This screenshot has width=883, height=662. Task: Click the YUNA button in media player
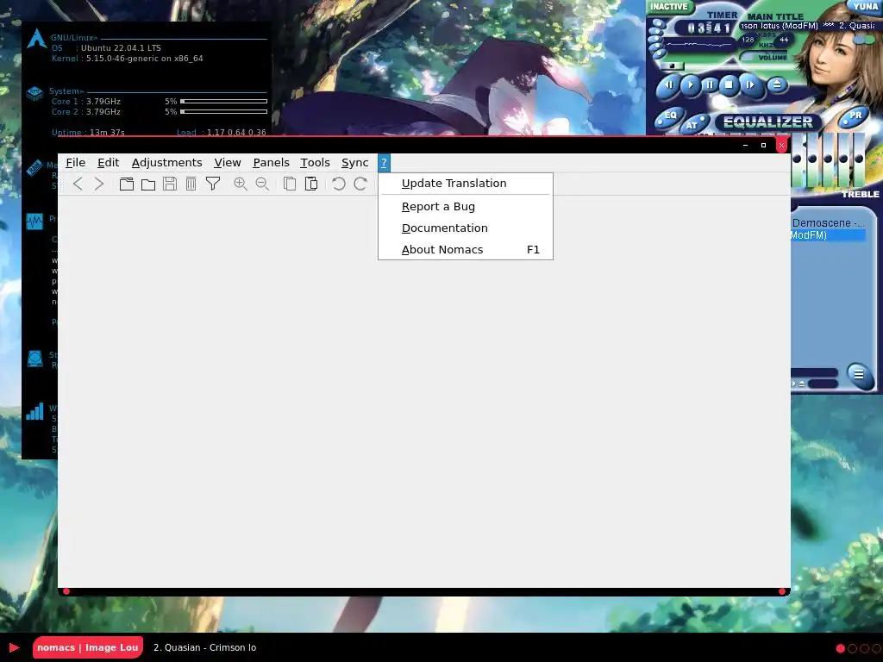866,6
